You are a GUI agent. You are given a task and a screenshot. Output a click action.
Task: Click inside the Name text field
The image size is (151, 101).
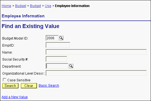(x=96, y=52)
